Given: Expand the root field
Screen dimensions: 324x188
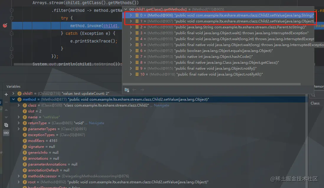Looking at the screenshot, I should (19, 182).
